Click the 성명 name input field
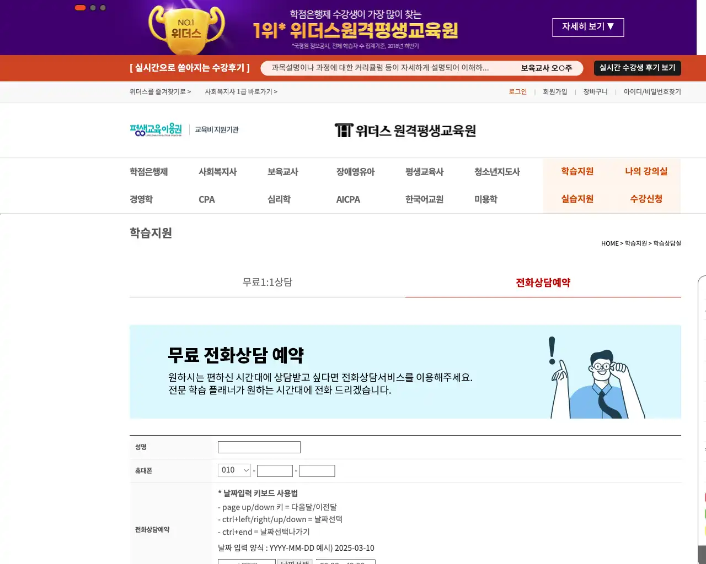 click(259, 447)
